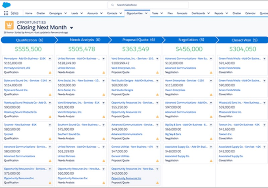Open the Forecasts tab
The height and width of the screenshot is (188, 268).
(182, 13)
